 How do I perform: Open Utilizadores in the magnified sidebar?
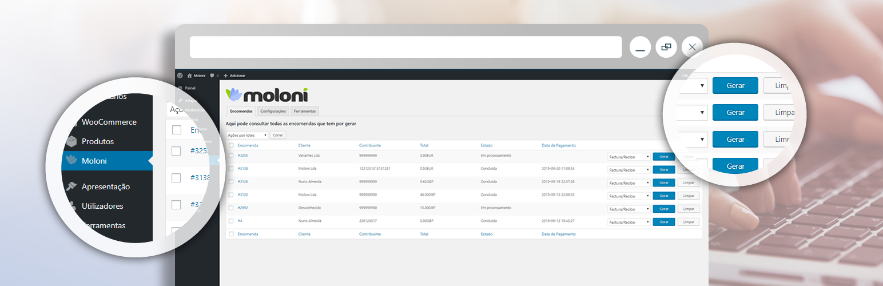pos(102,206)
